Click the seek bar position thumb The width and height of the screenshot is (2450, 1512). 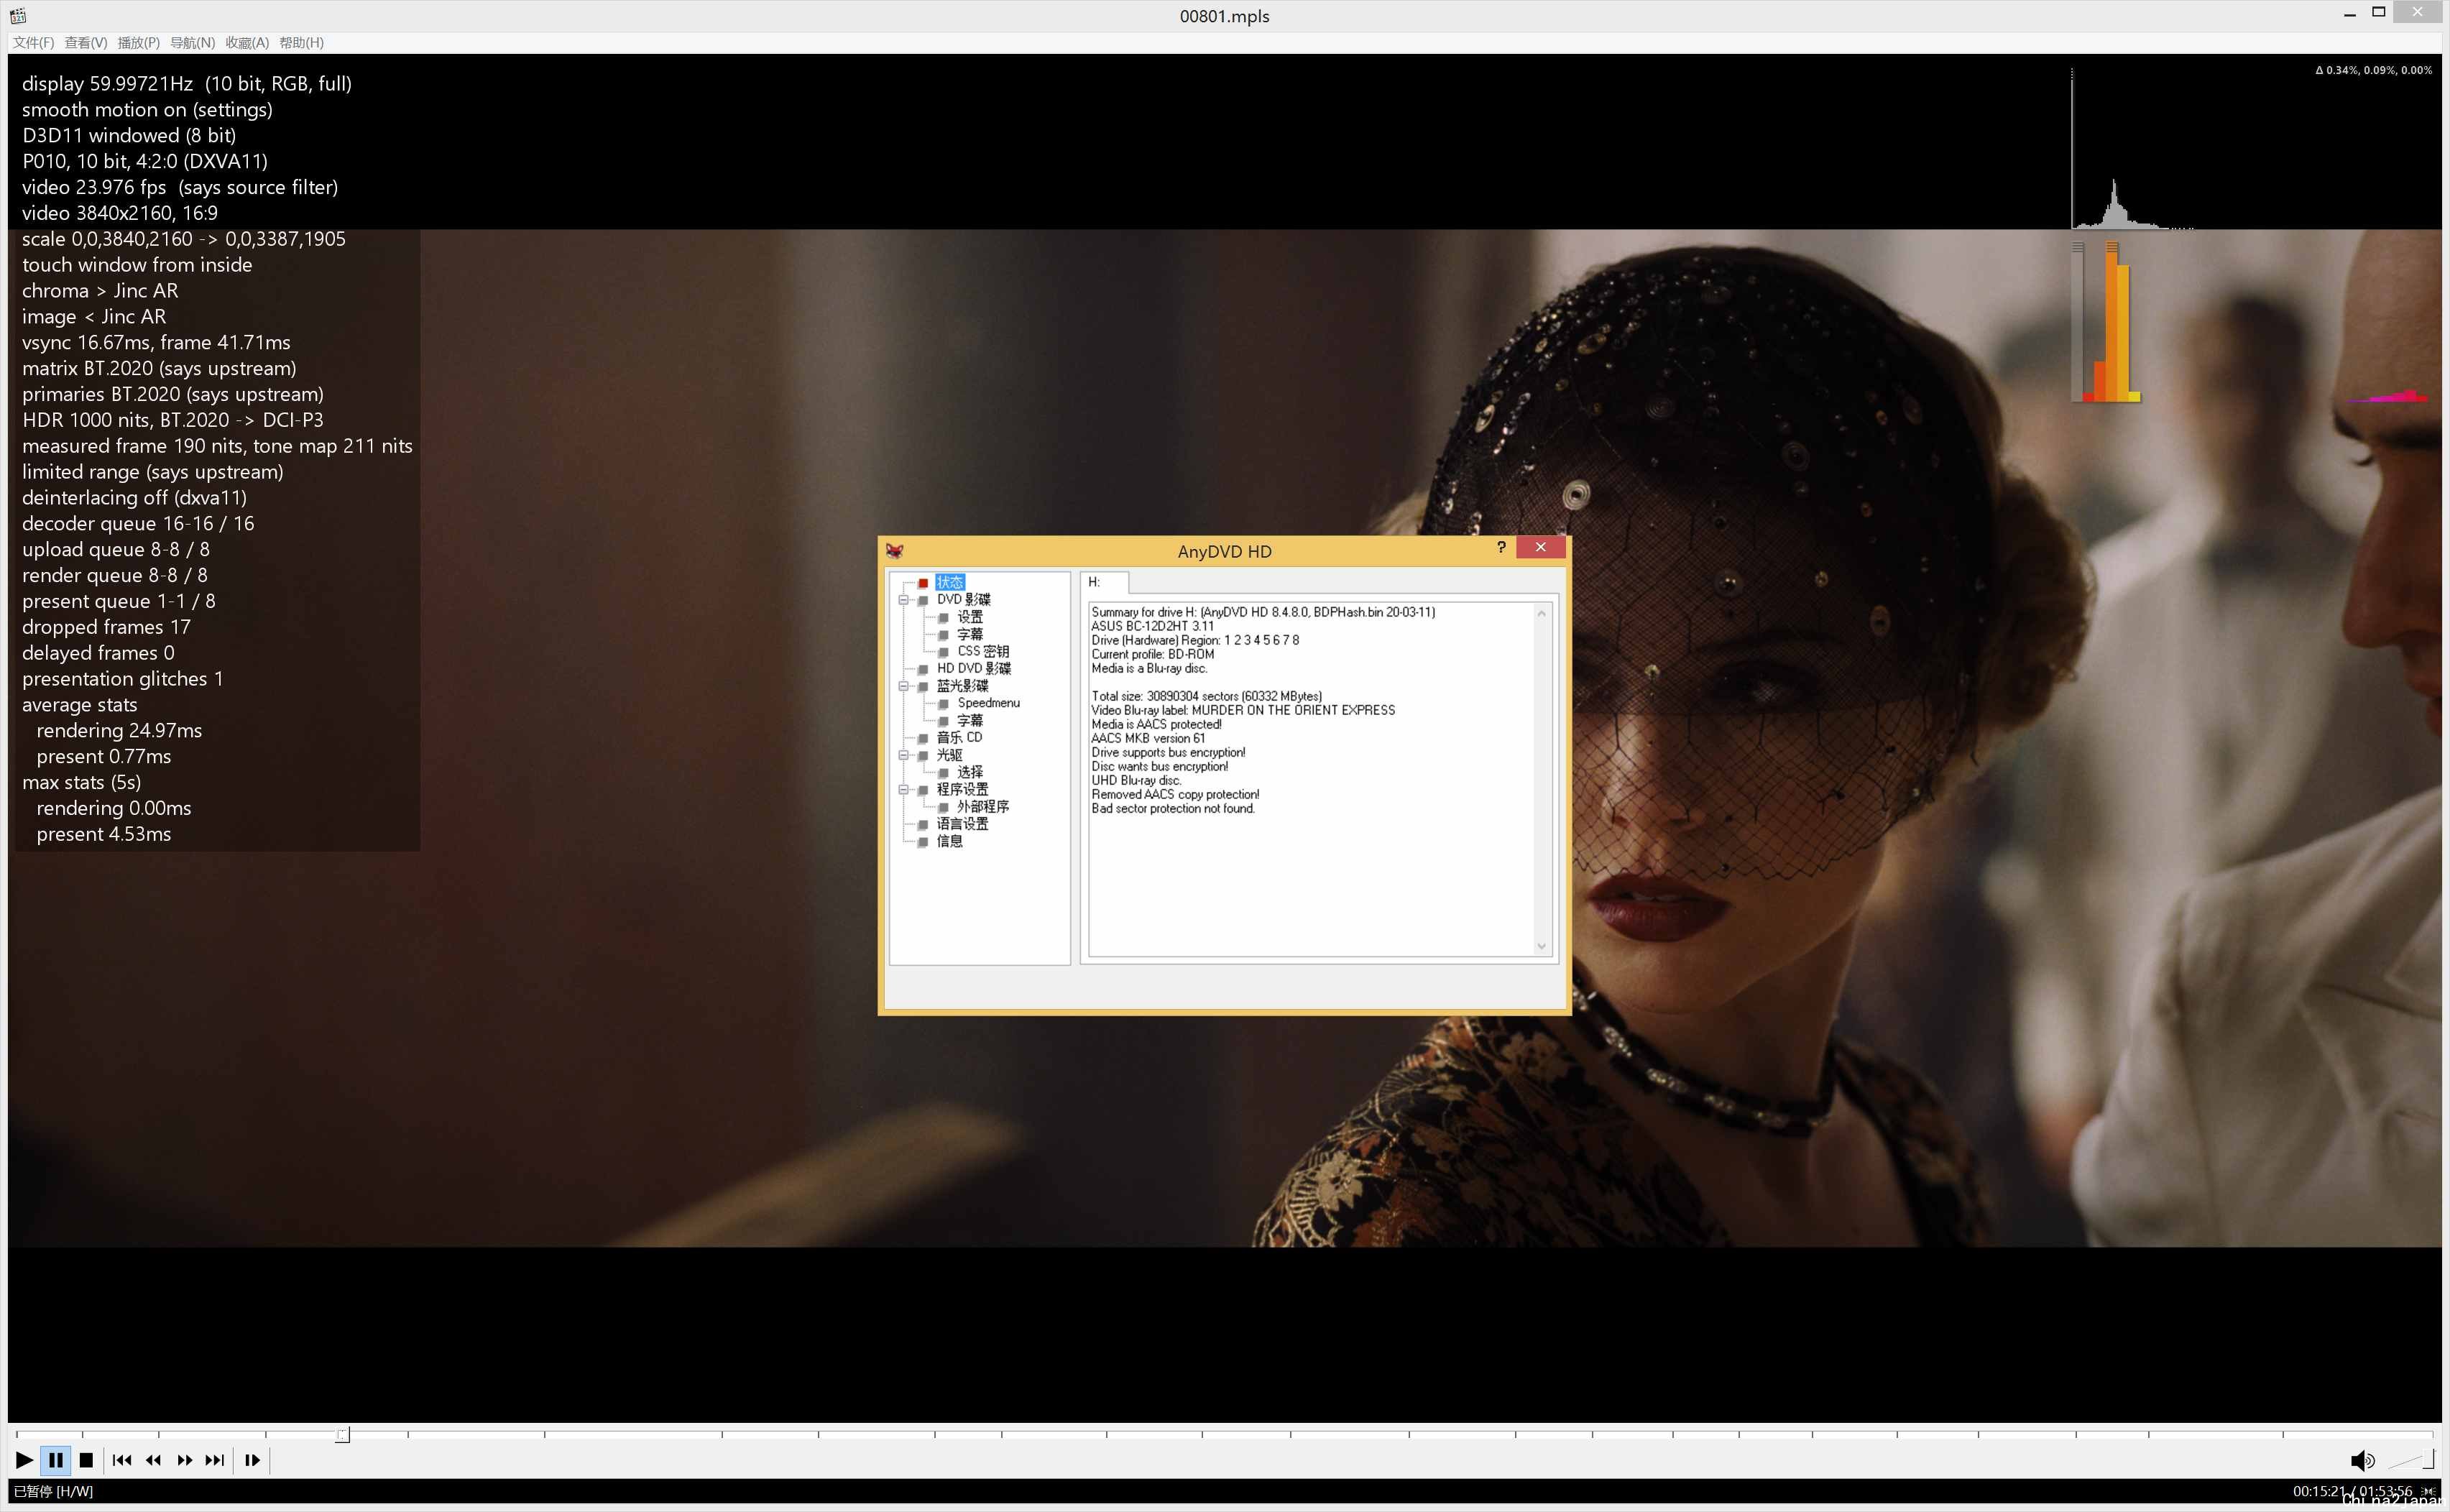342,1435
